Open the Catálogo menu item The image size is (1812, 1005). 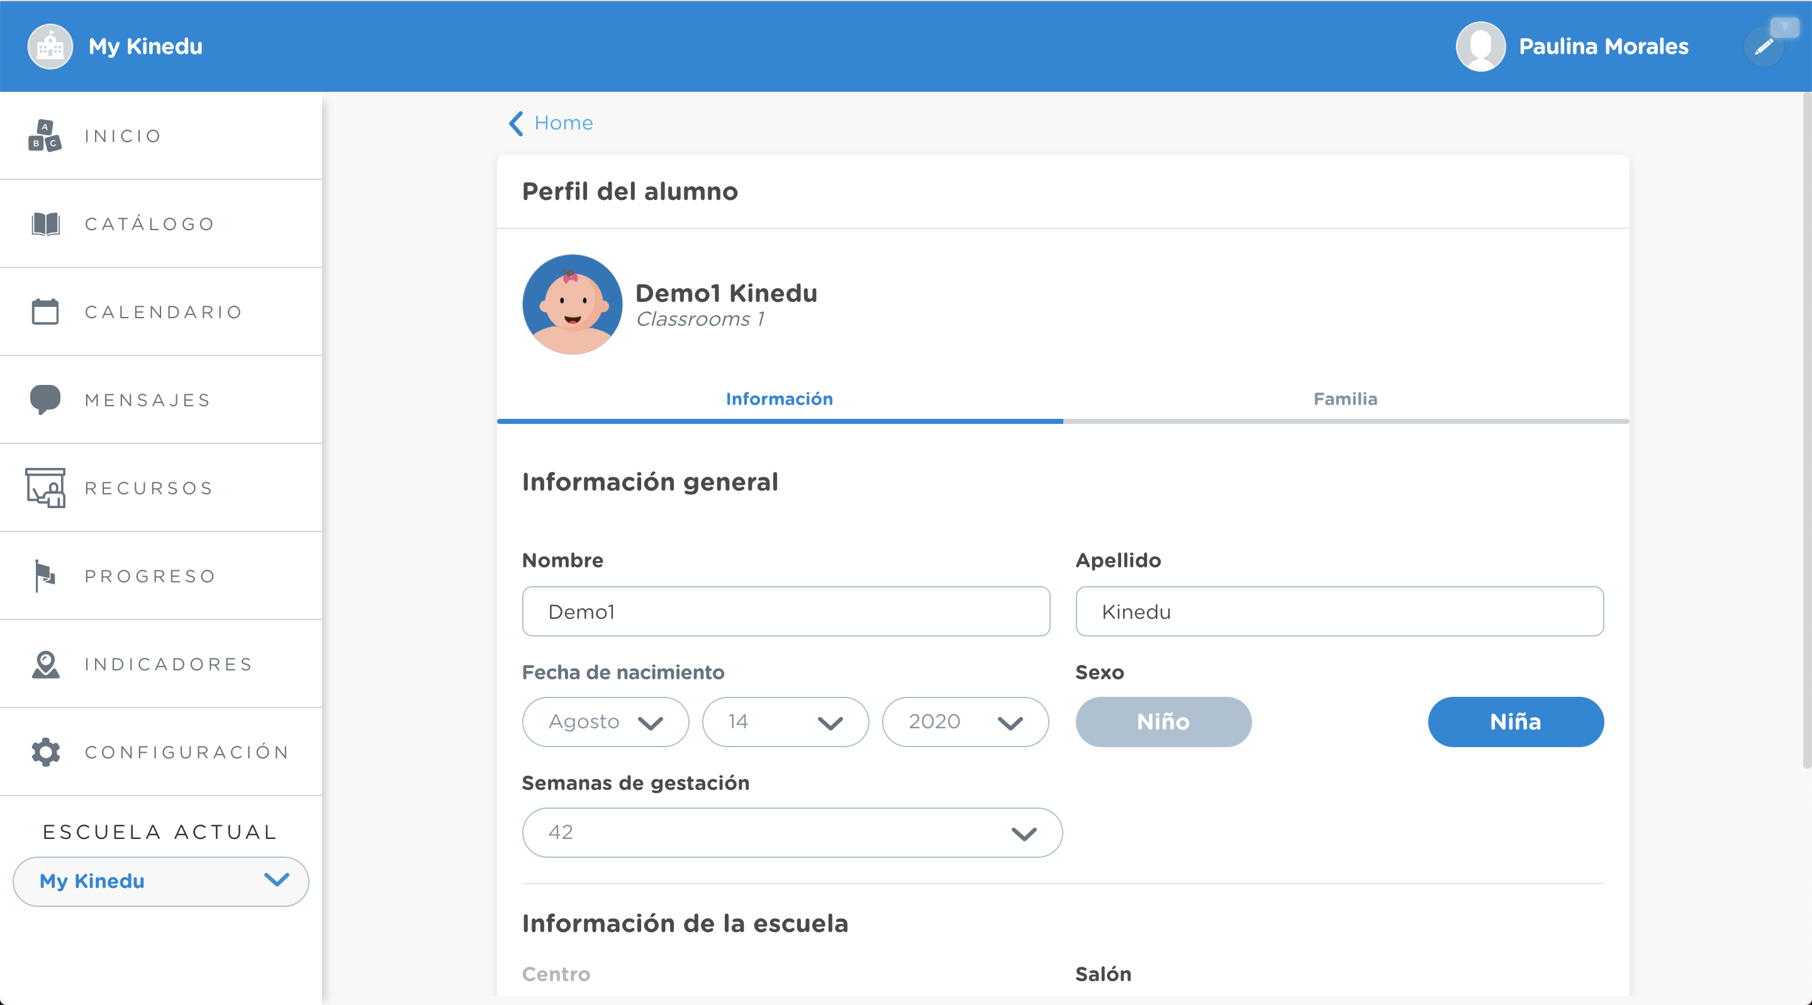(161, 224)
